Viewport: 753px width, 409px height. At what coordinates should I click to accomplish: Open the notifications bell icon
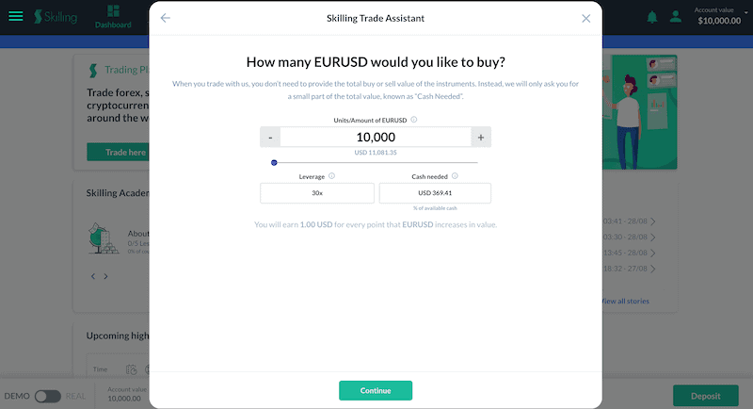(651, 17)
